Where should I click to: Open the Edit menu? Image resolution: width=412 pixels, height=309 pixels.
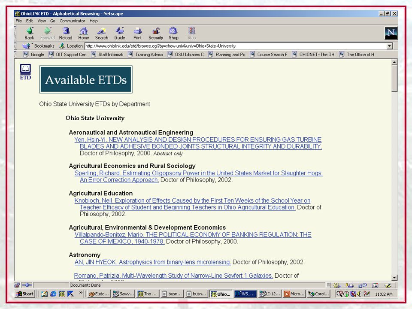pyautogui.click(x=30, y=21)
